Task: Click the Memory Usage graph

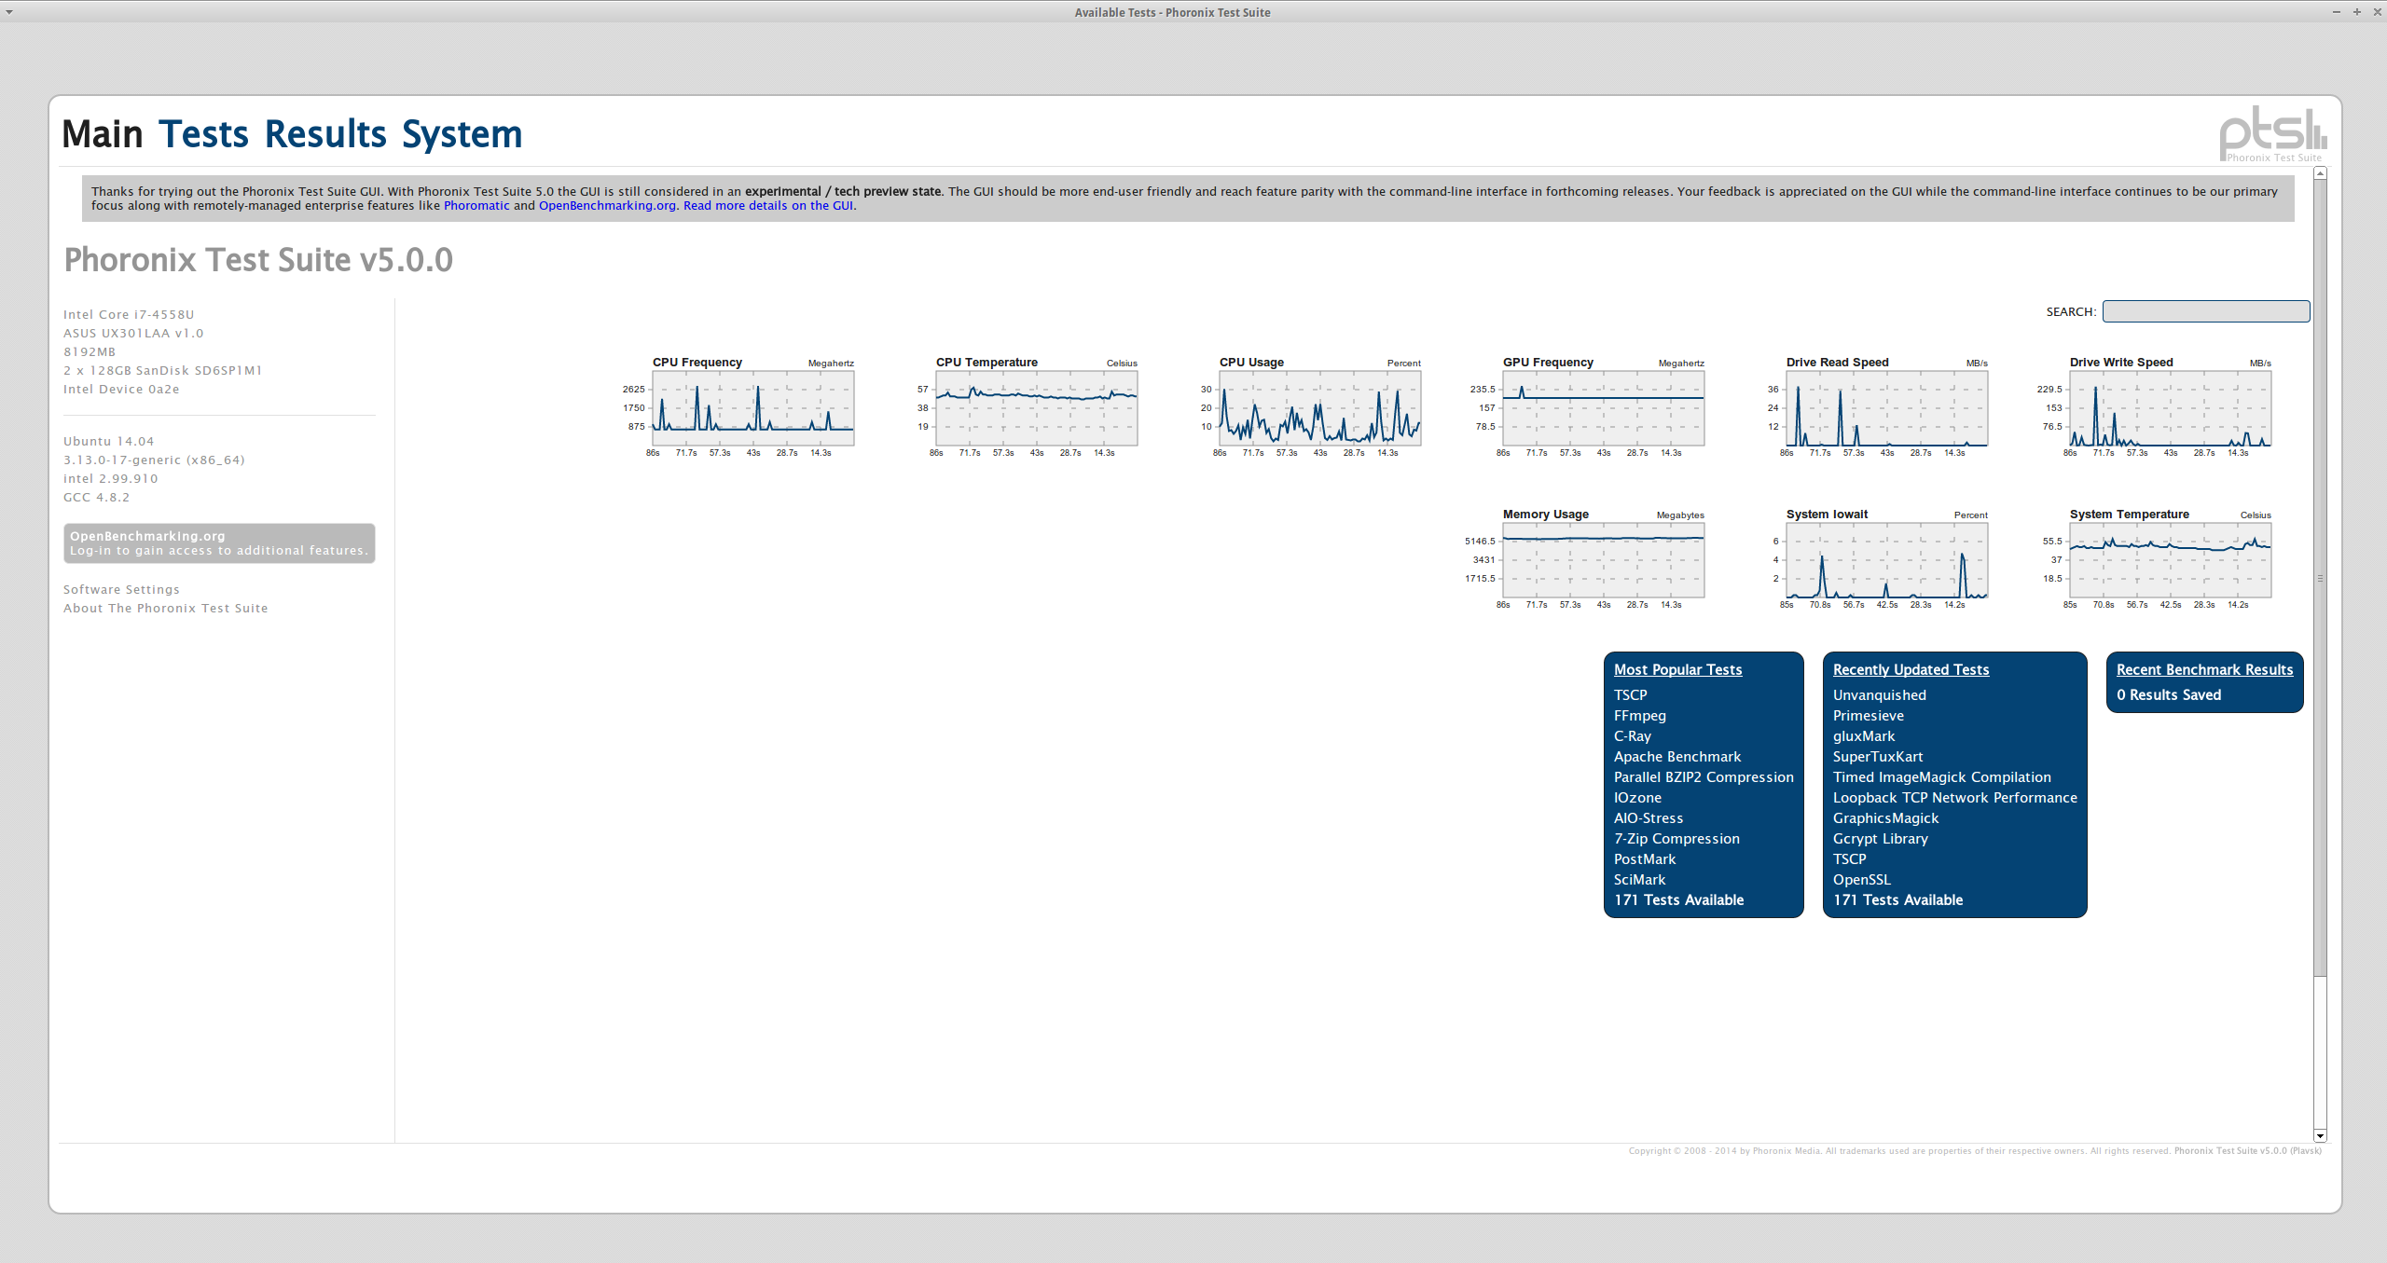Action: tap(1603, 560)
